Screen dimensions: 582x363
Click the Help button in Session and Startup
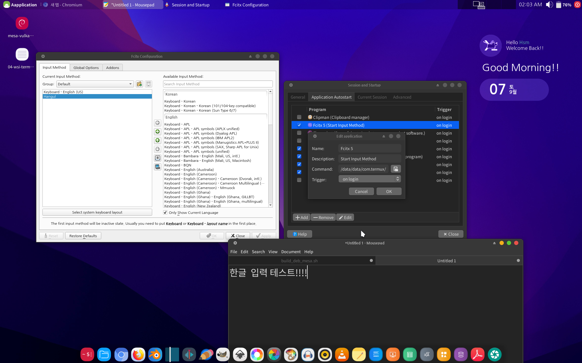[x=300, y=234]
